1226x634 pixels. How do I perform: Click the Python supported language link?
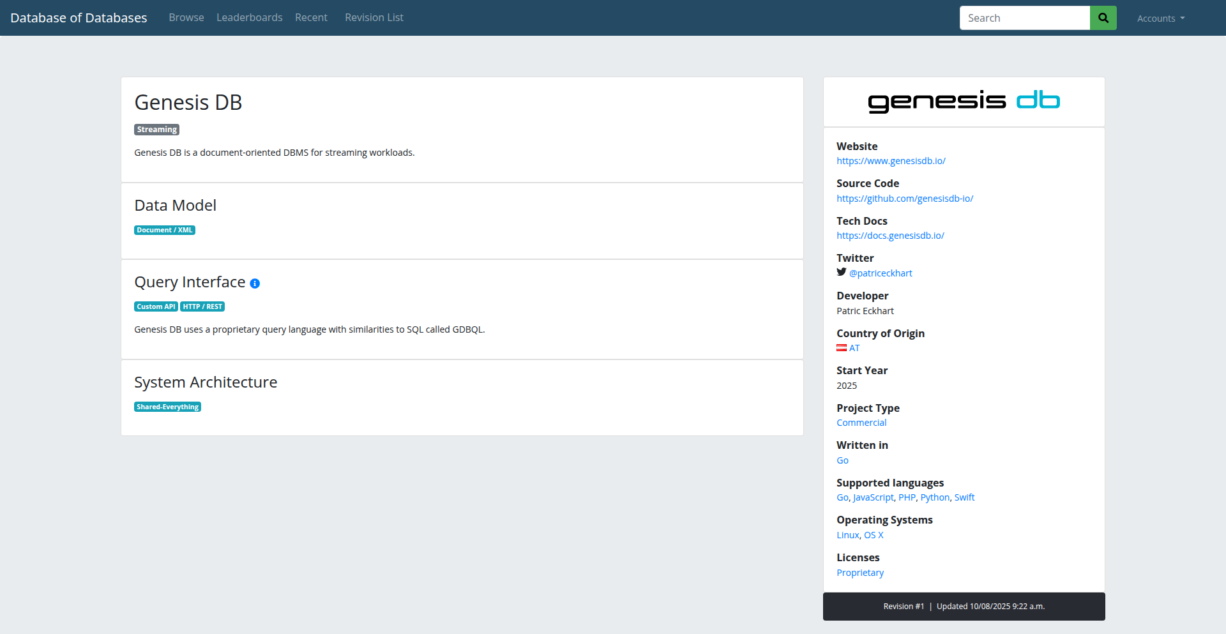935,497
